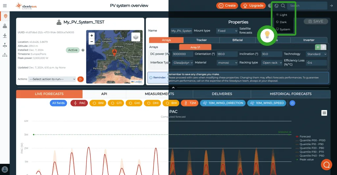Open the chart hamburger menu

point(324,113)
